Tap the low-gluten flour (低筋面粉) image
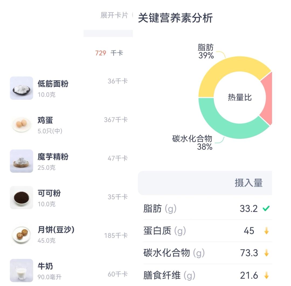Screen dimensions: 291x286 (x=22, y=88)
